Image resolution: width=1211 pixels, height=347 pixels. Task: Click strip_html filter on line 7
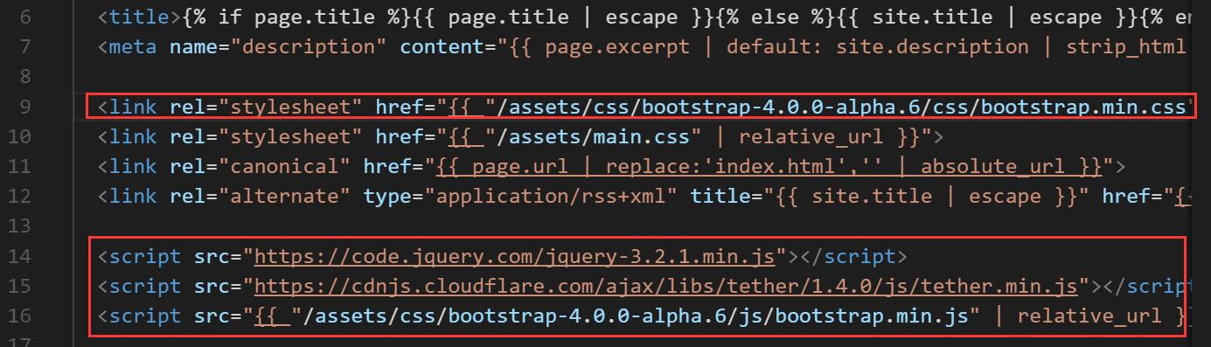click(1126, 46)
